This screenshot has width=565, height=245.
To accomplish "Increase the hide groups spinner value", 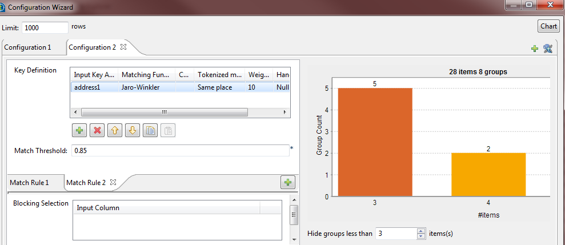I will 422,231.
